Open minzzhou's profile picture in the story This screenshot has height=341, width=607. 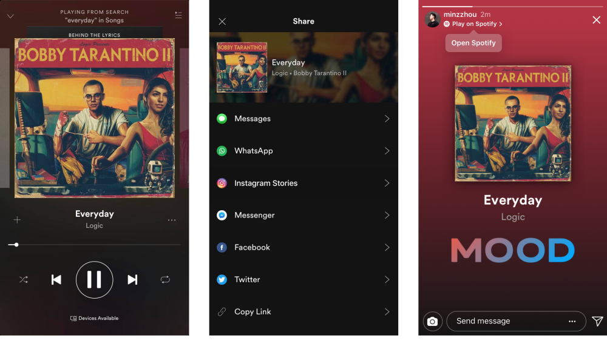[432, 19]
